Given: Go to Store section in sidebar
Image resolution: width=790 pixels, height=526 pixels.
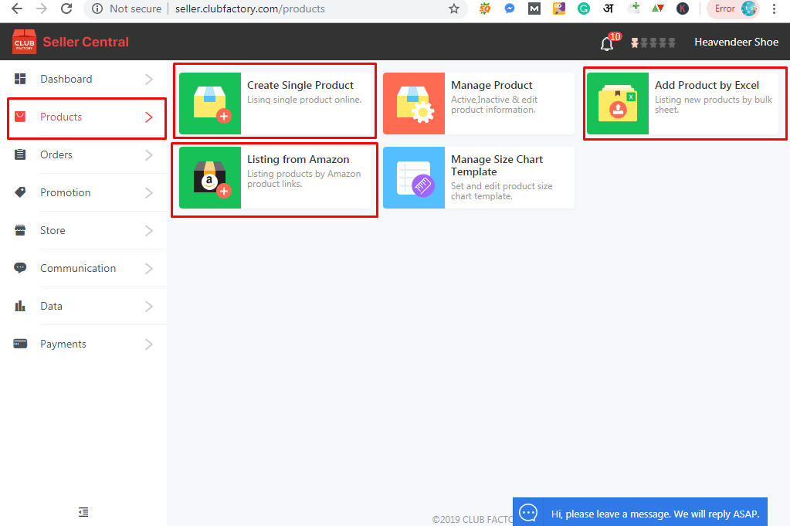Looking at the screenshot, I should 53,231.
